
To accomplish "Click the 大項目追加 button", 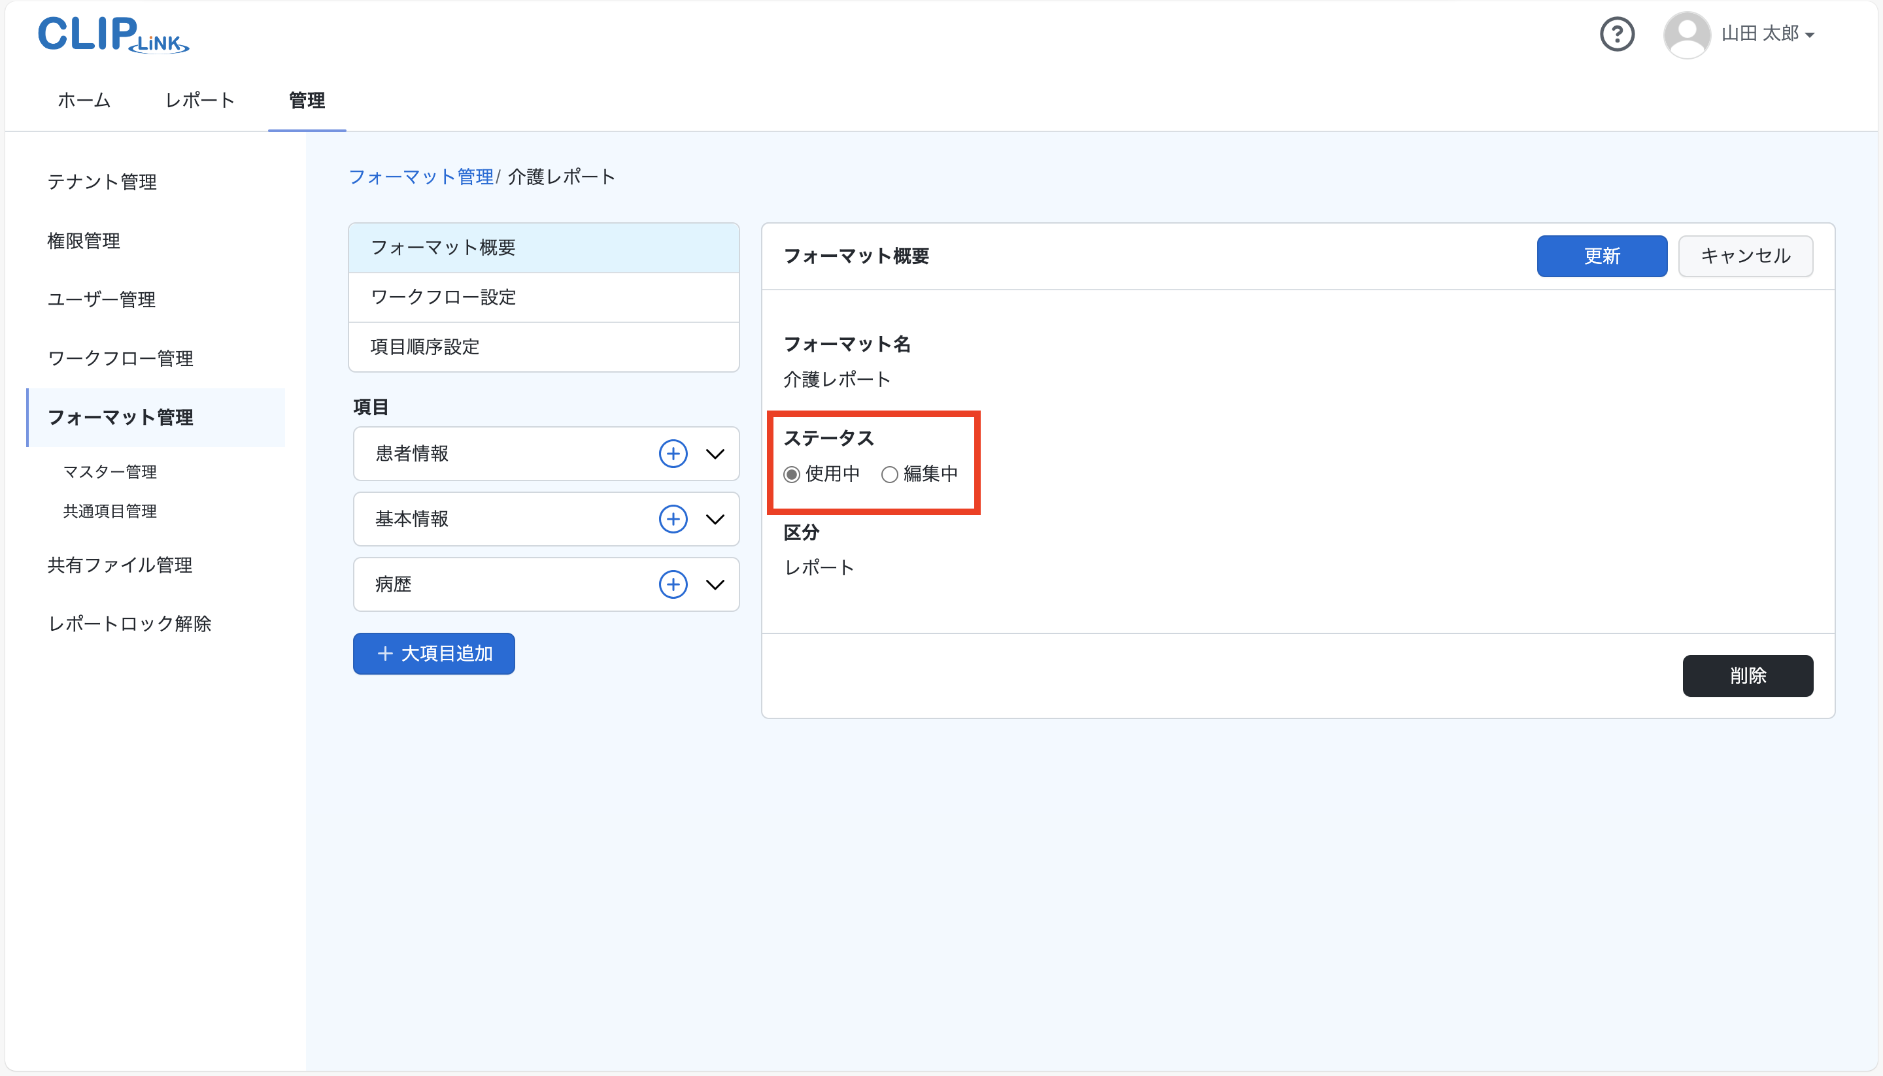I will [x=433, y=653].
